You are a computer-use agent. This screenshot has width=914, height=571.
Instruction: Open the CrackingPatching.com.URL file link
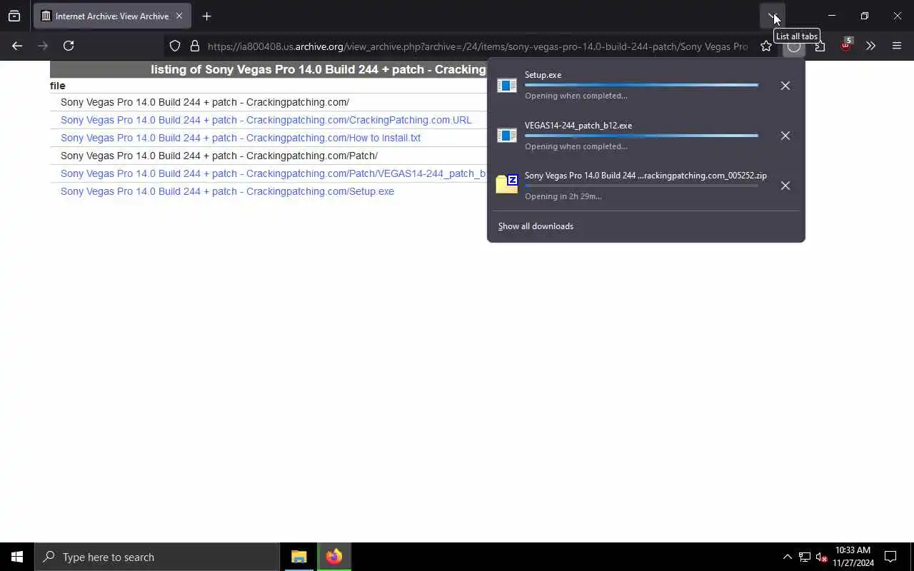click(266, 120)
